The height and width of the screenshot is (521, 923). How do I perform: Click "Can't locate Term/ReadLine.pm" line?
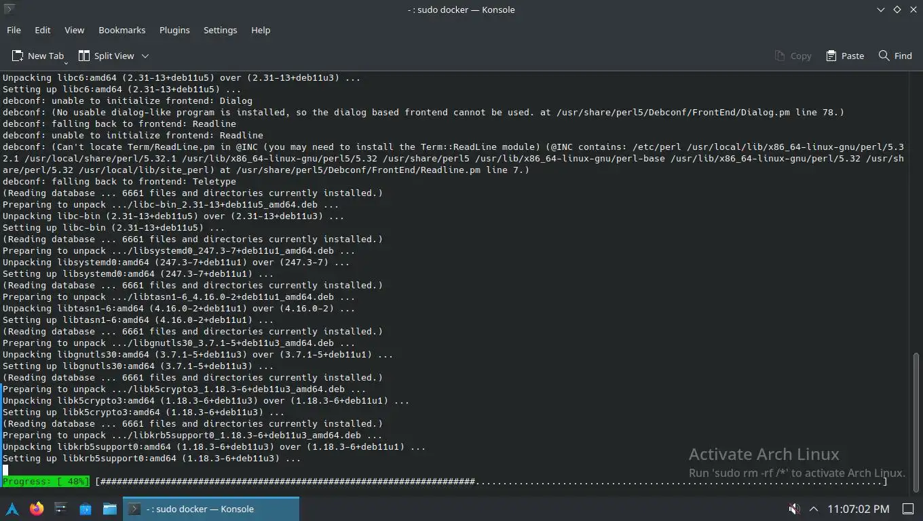(453, 158)
